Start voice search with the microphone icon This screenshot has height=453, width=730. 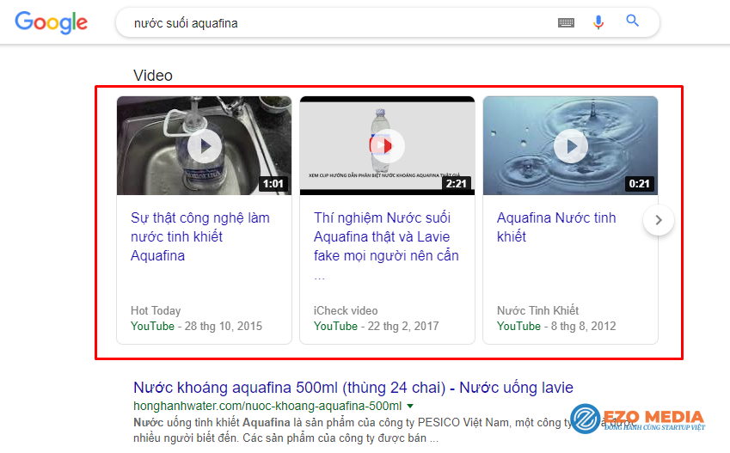598,22
